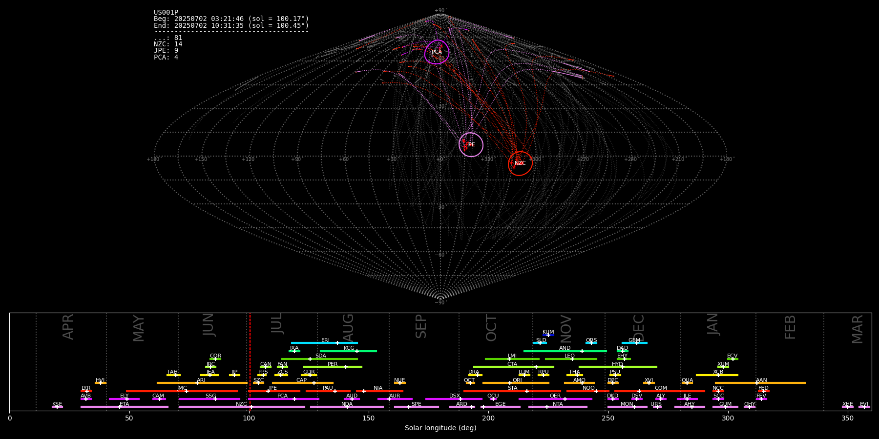
Task: Click the AUG month label in the timeline
Action: point(348,328)
